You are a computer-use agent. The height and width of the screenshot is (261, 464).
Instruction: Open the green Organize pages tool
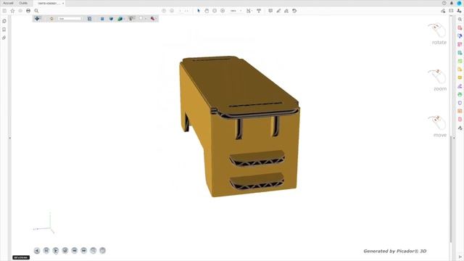pos(460,61)
